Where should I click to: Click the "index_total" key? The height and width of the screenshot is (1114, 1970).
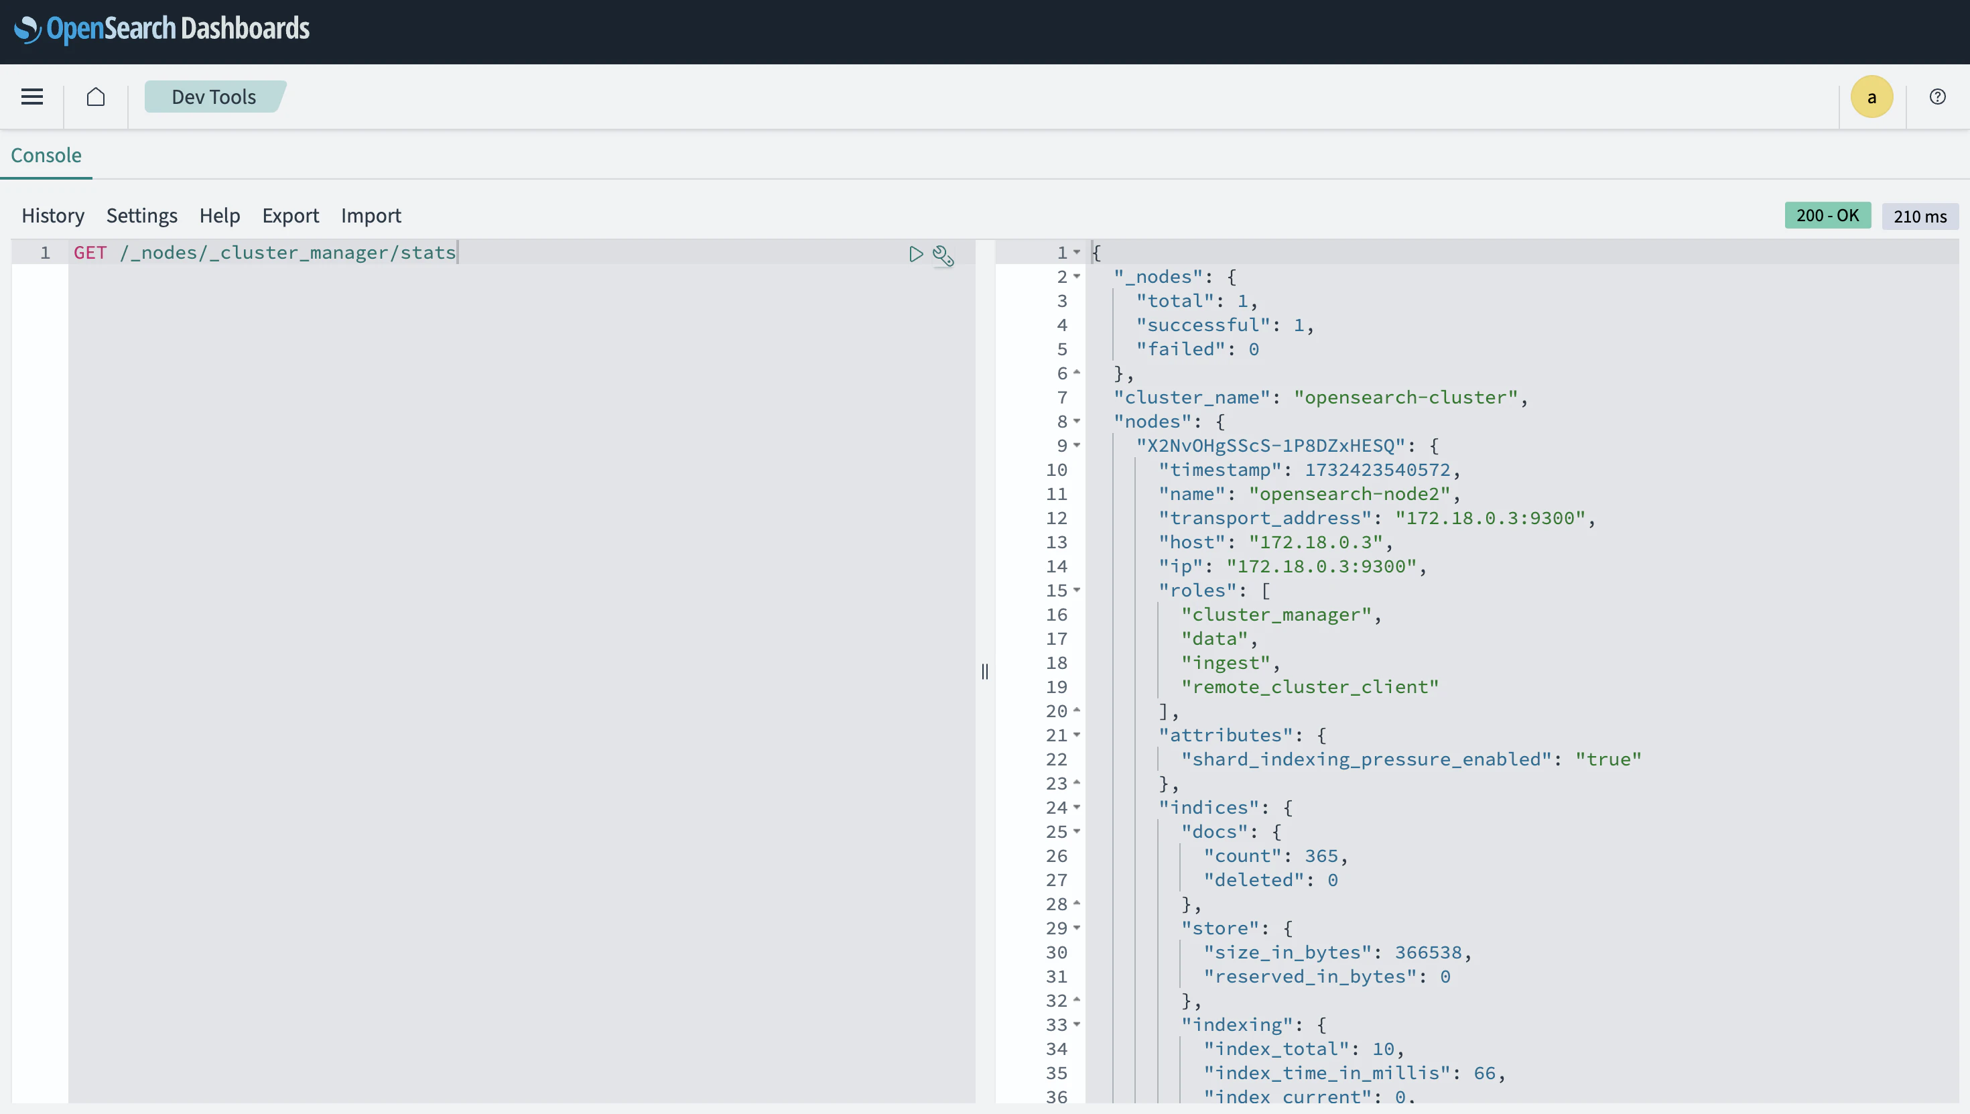(x=1276, y=1049)
